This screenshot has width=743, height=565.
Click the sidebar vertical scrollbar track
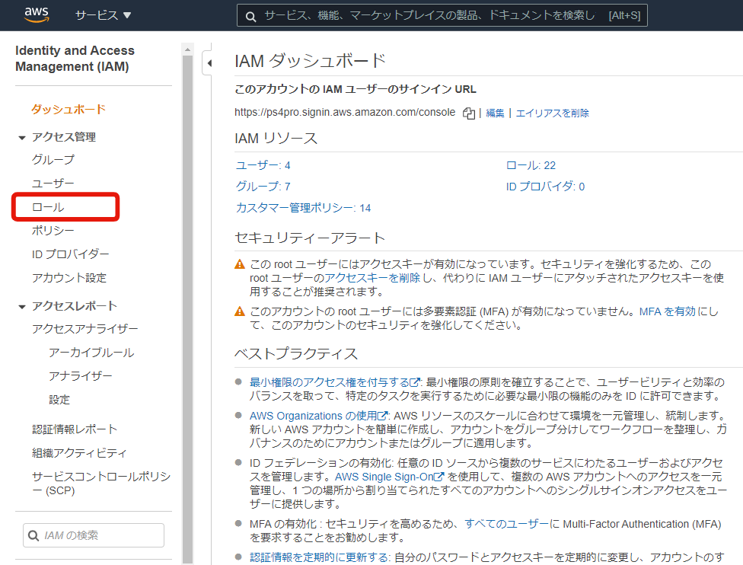click(x=187, y=308)
